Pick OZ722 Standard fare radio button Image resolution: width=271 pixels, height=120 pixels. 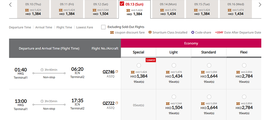(x=209, y=97)
